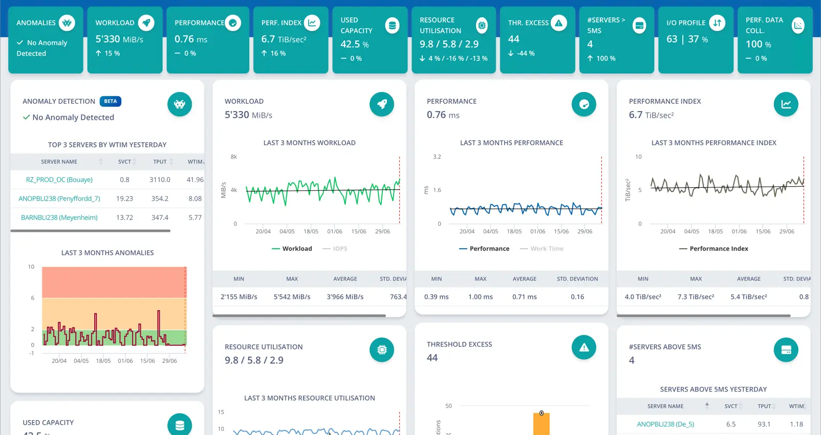
Task: Click the Thr. Excess warning triangle icon
Action: (559, 23)
